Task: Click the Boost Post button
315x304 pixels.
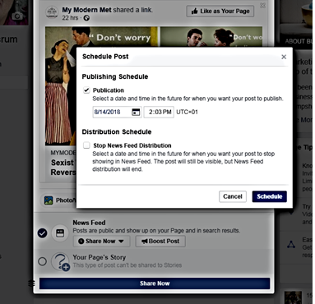Action: [x=160, y=242]
